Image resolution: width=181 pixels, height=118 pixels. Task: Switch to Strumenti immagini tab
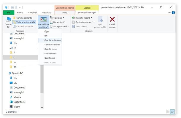point(87,12)
